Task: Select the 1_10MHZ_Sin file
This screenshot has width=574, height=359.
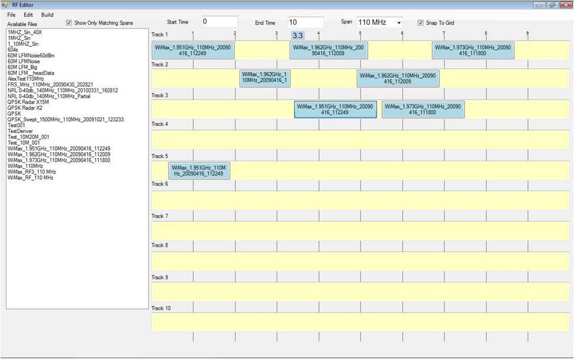Action: [x=23, y=44]
